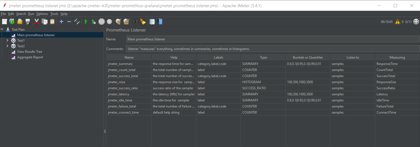420x147 pixels.
Task: Open the function helper dialog icon
Action: (x=152, y=22)
